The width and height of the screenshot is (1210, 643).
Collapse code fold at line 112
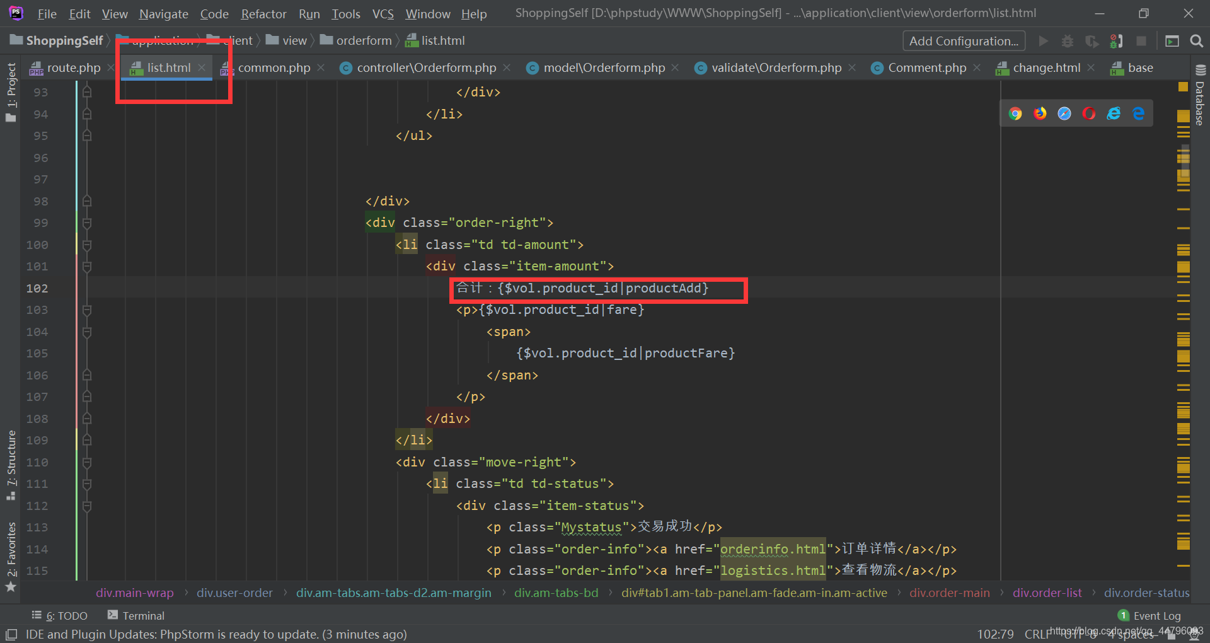pos(87,506)
